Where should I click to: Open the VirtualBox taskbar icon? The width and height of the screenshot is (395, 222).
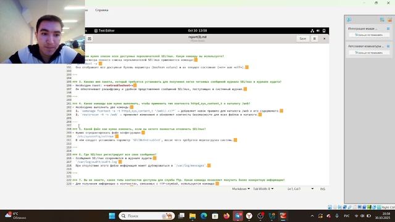click(x=272, y=216)
